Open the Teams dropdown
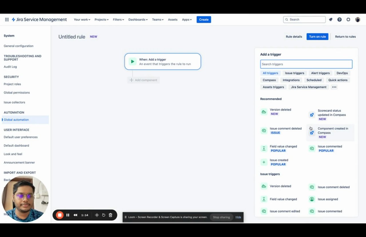The width and height of the screenshot is (366, 237). (x=158, y=19)
